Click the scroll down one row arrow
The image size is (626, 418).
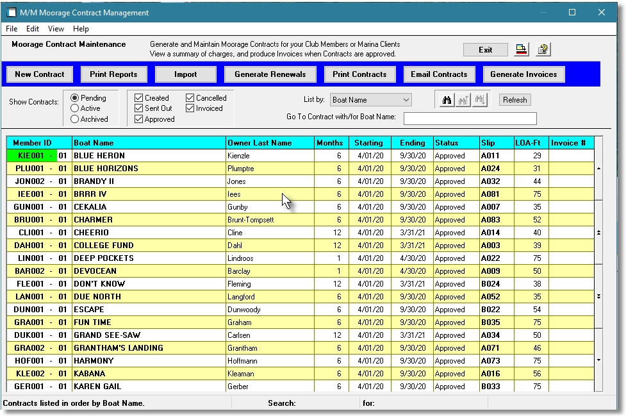(x=598, y=360)
